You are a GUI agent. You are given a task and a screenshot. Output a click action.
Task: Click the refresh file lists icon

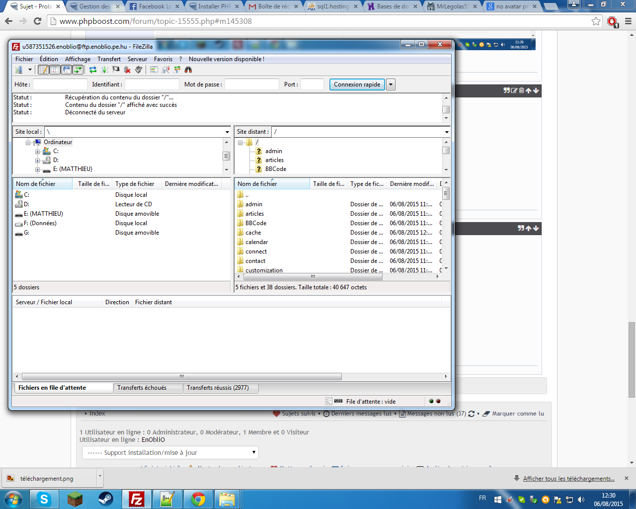pos(93,70)
